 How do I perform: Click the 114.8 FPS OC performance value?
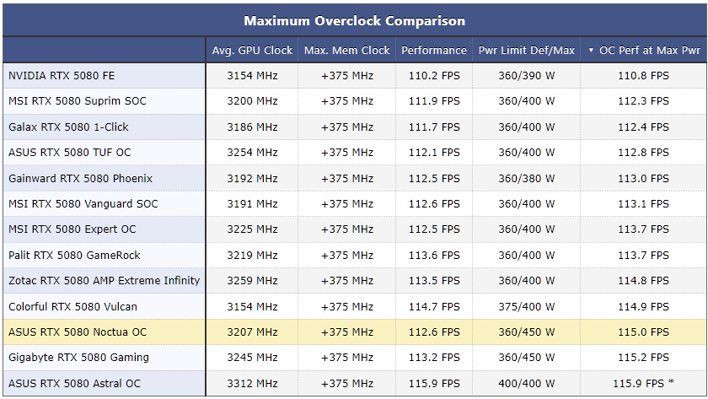643,281
